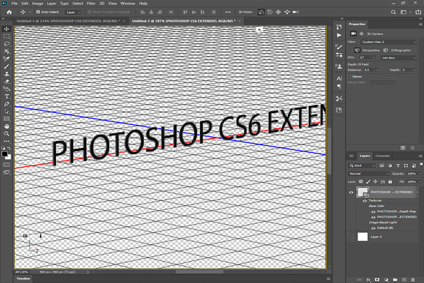Click the Home icon in options bar

click(9, 12)
